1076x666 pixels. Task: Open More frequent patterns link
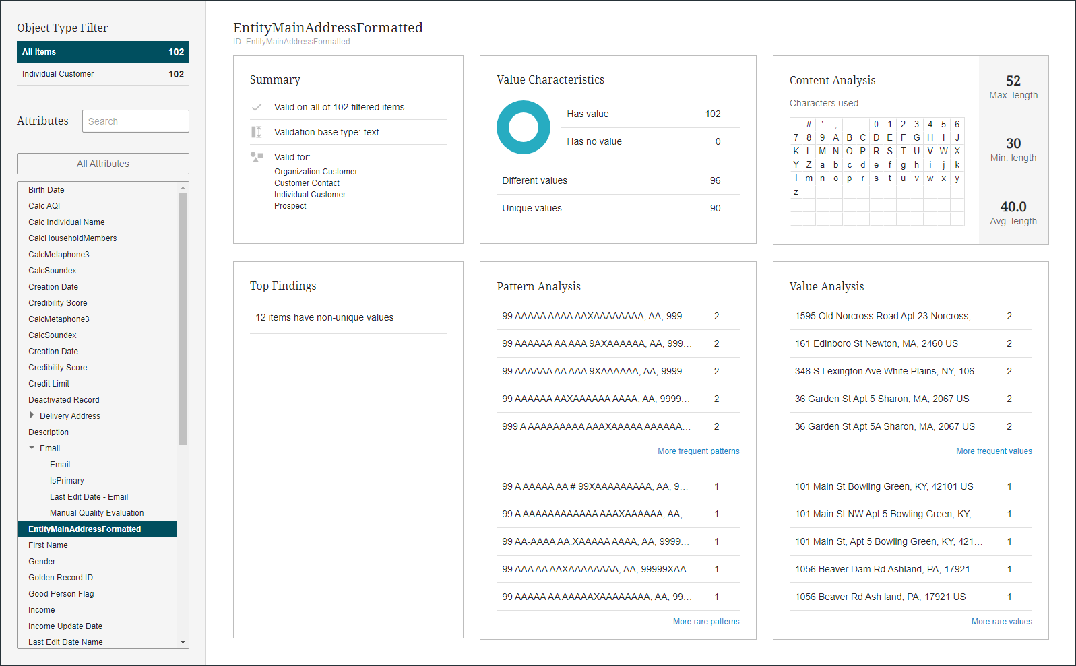click(698, 451)
